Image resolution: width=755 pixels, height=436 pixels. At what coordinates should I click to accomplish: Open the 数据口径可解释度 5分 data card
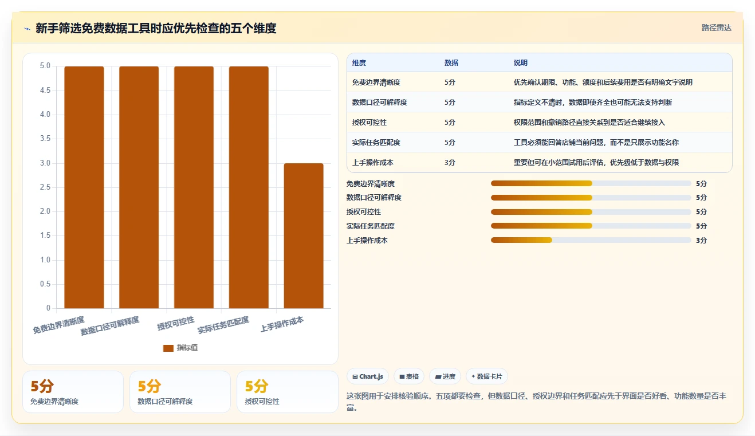pyautogui.click(x=180, y=392)
